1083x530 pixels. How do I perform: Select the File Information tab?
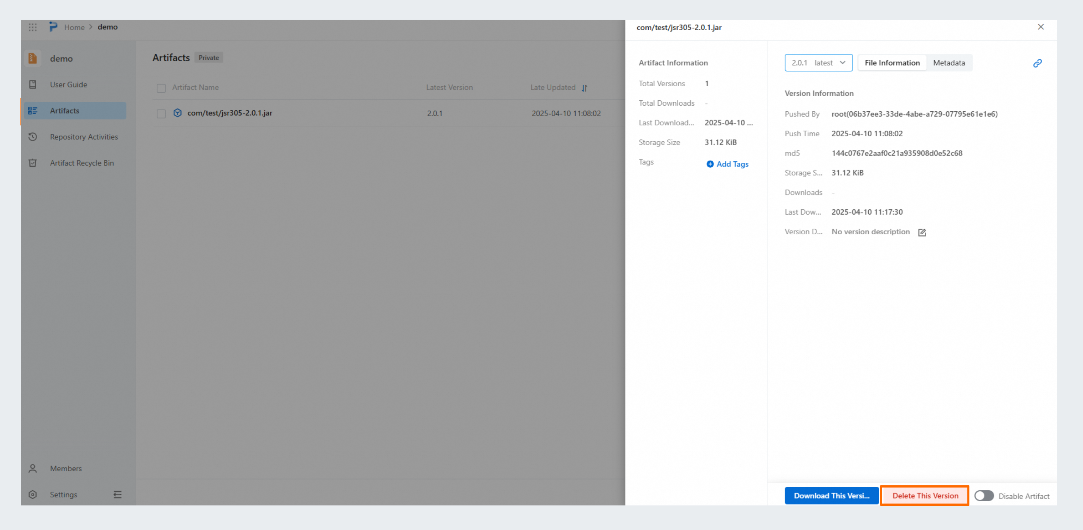[x=892, y=62]
